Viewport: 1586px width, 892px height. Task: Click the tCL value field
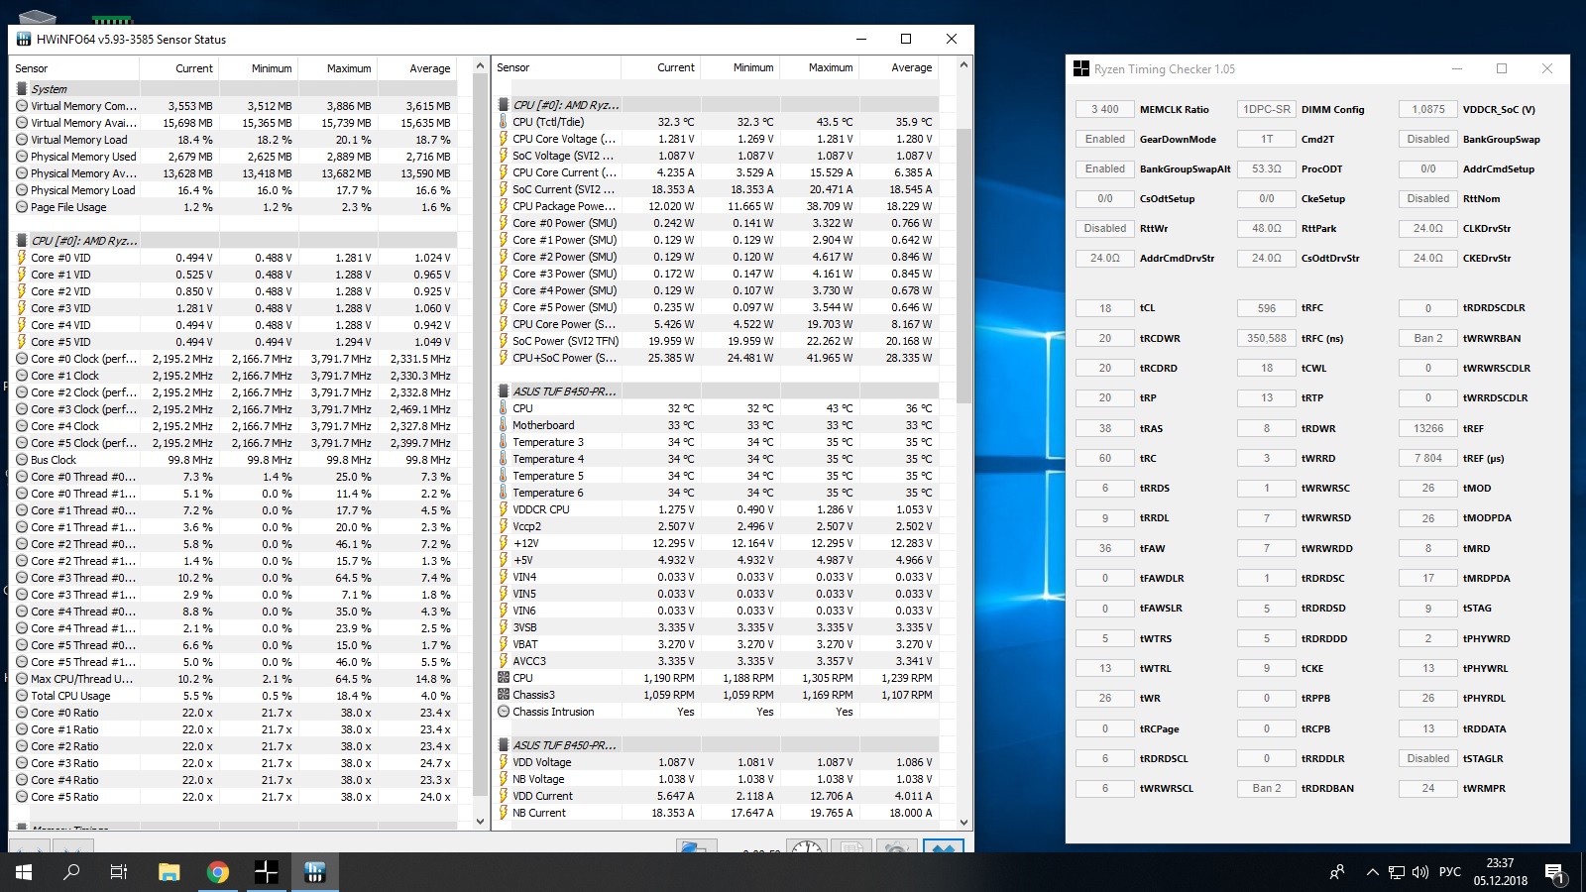tap(1105, 308)
